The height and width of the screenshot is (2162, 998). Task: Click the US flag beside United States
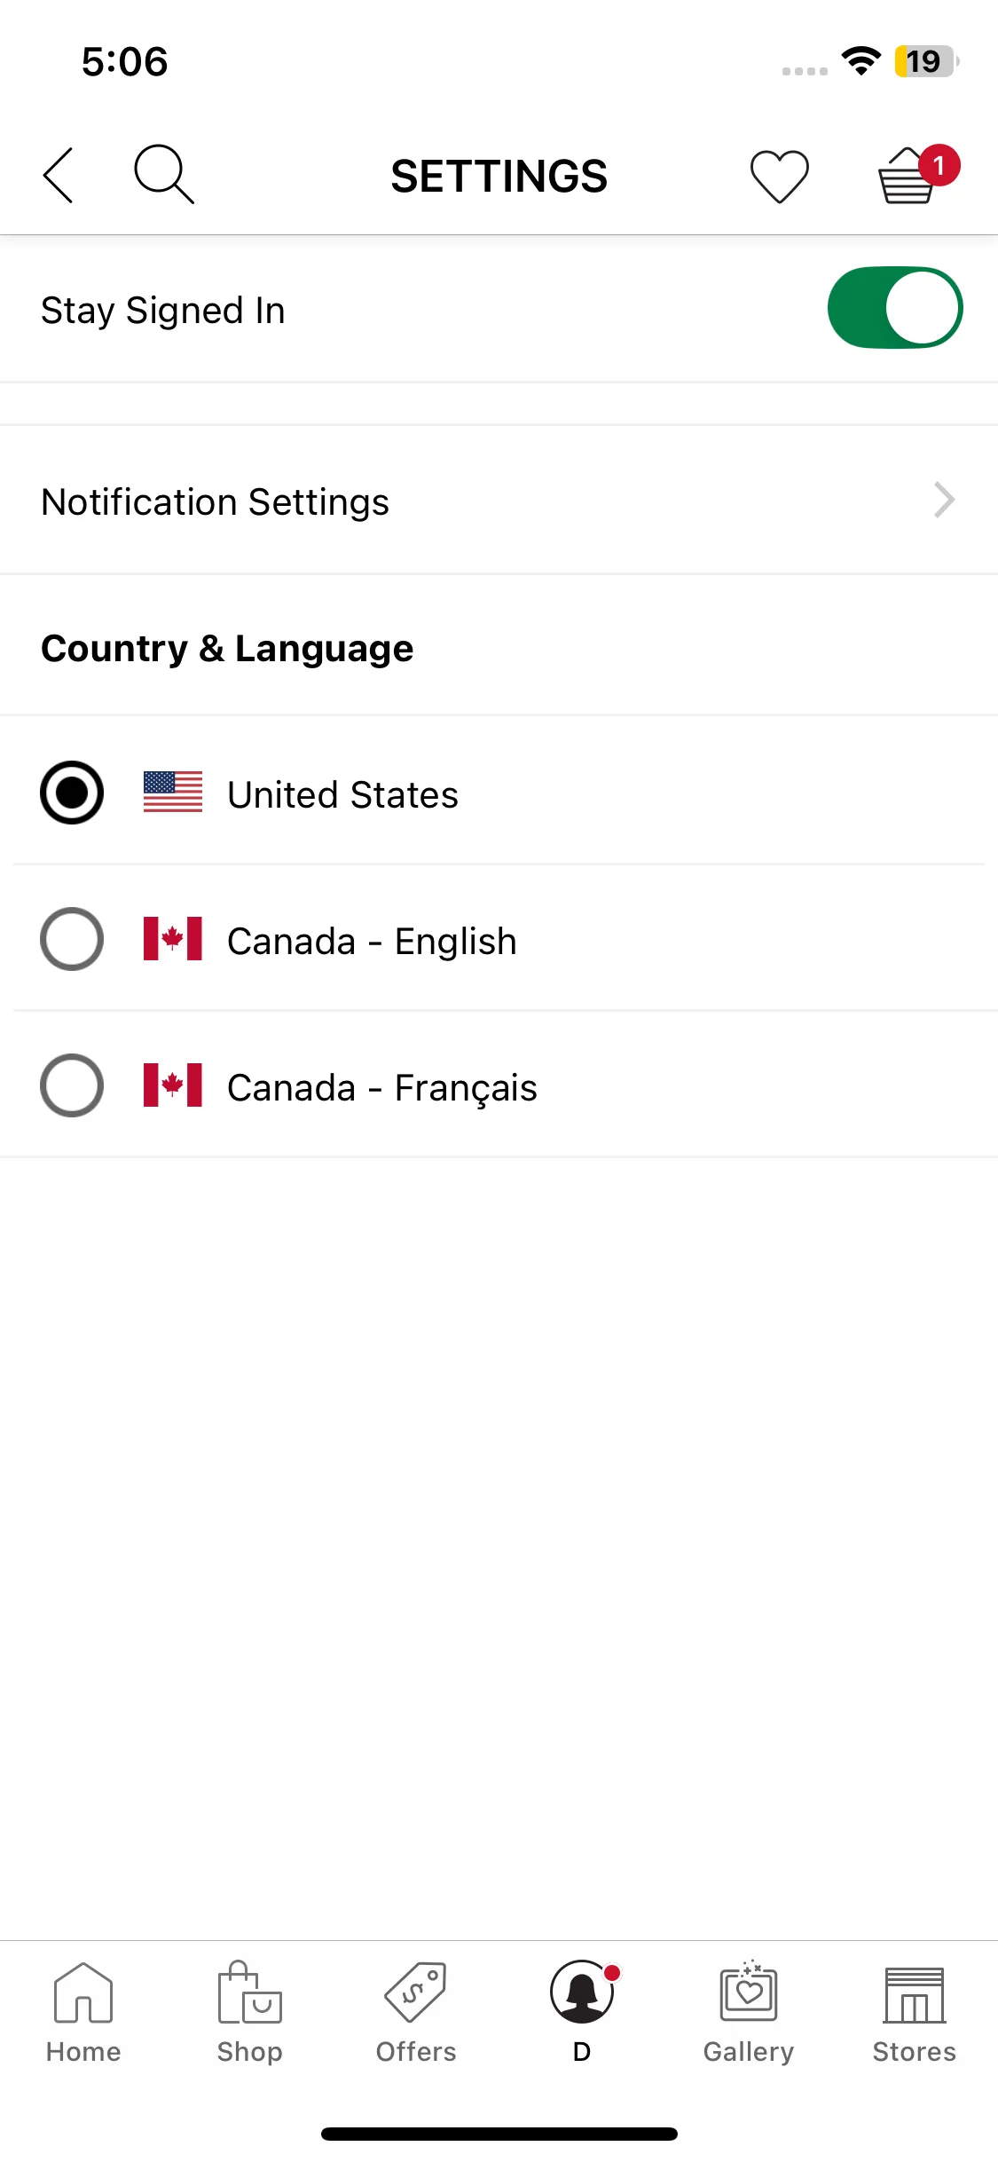coord(173,792)
